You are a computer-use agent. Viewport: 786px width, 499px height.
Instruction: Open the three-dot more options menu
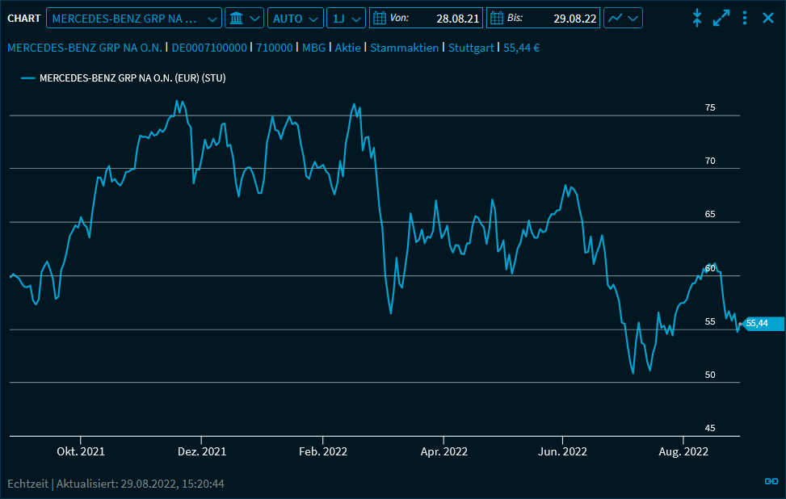pyautogui.click(x=745, y=18)
